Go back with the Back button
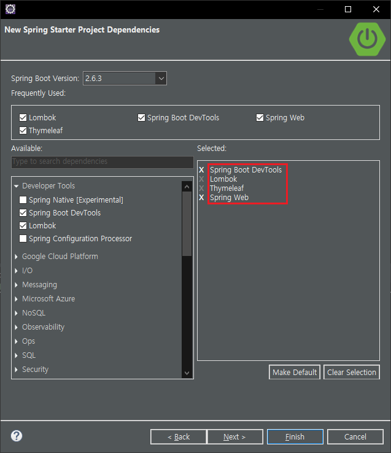 click(179, 436)
